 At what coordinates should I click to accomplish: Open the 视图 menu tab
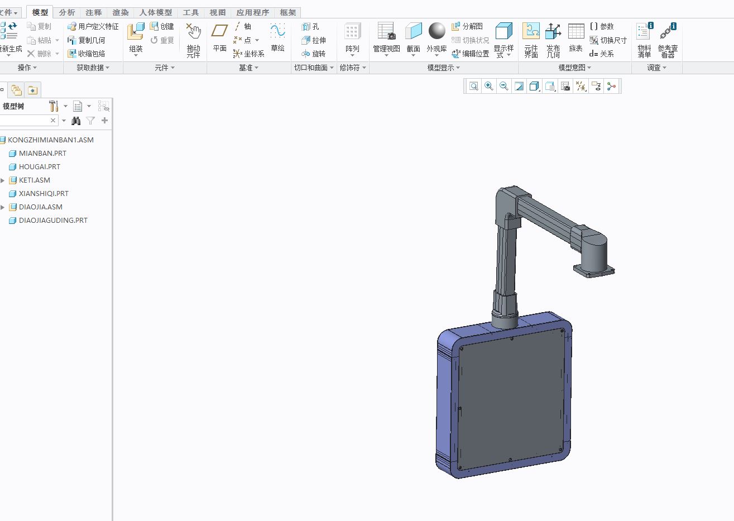click(x=218, y=12)
